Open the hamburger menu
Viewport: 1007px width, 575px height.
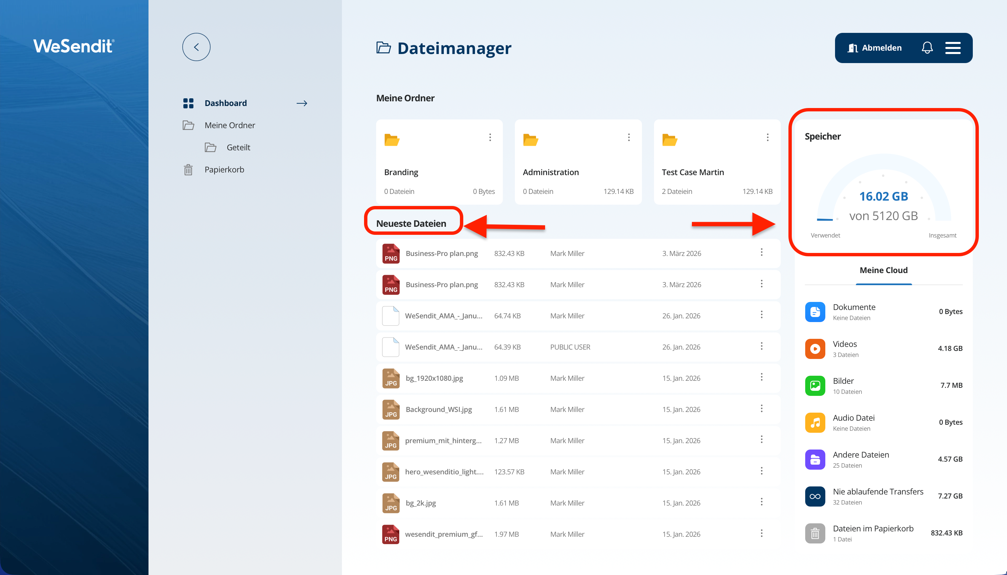tap(953, 48)
